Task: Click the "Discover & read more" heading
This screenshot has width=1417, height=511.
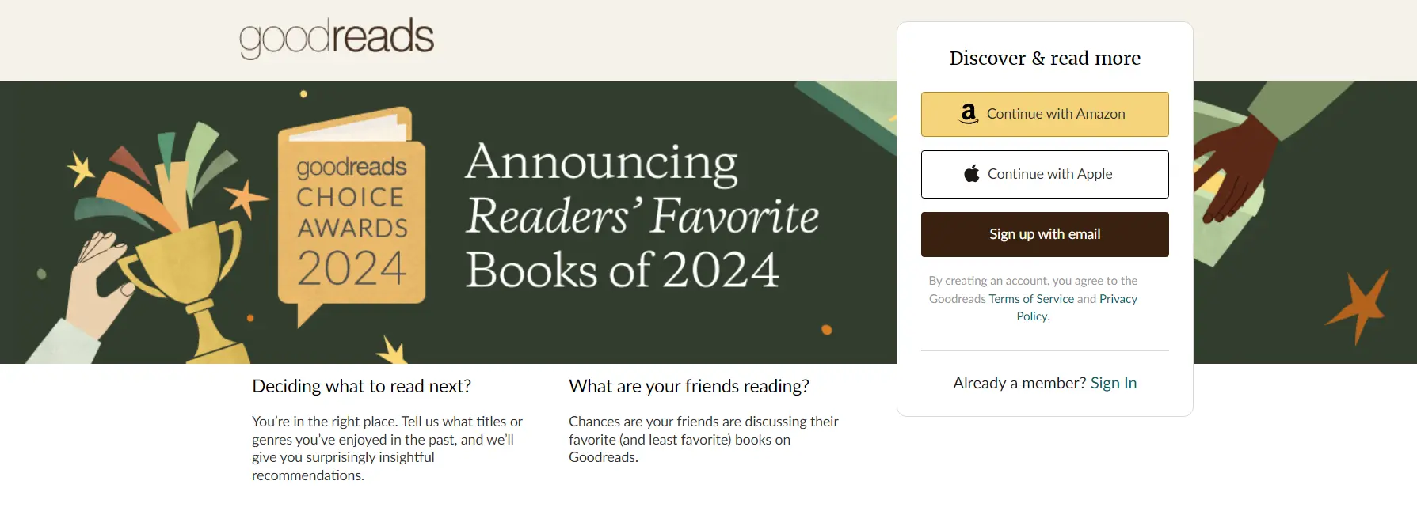Action: click(1044, 58)
